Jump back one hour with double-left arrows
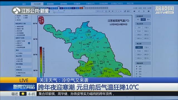The height and width of the screenshot is (100, 178). tap(134, 11)
